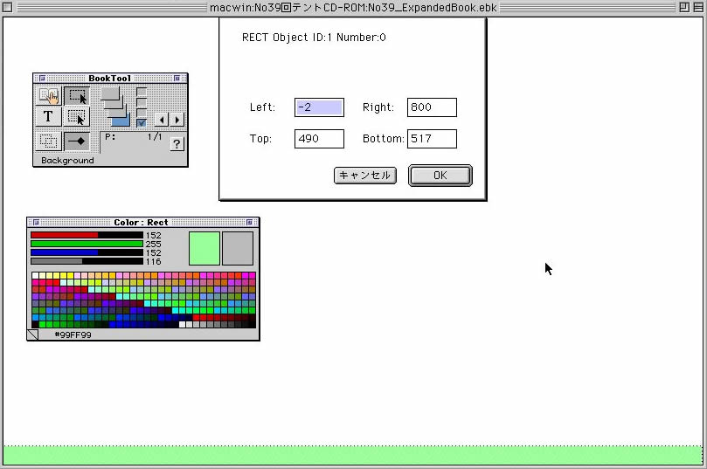Close the Color : Rect palette

pyautogui.click(x=36, y=222)
